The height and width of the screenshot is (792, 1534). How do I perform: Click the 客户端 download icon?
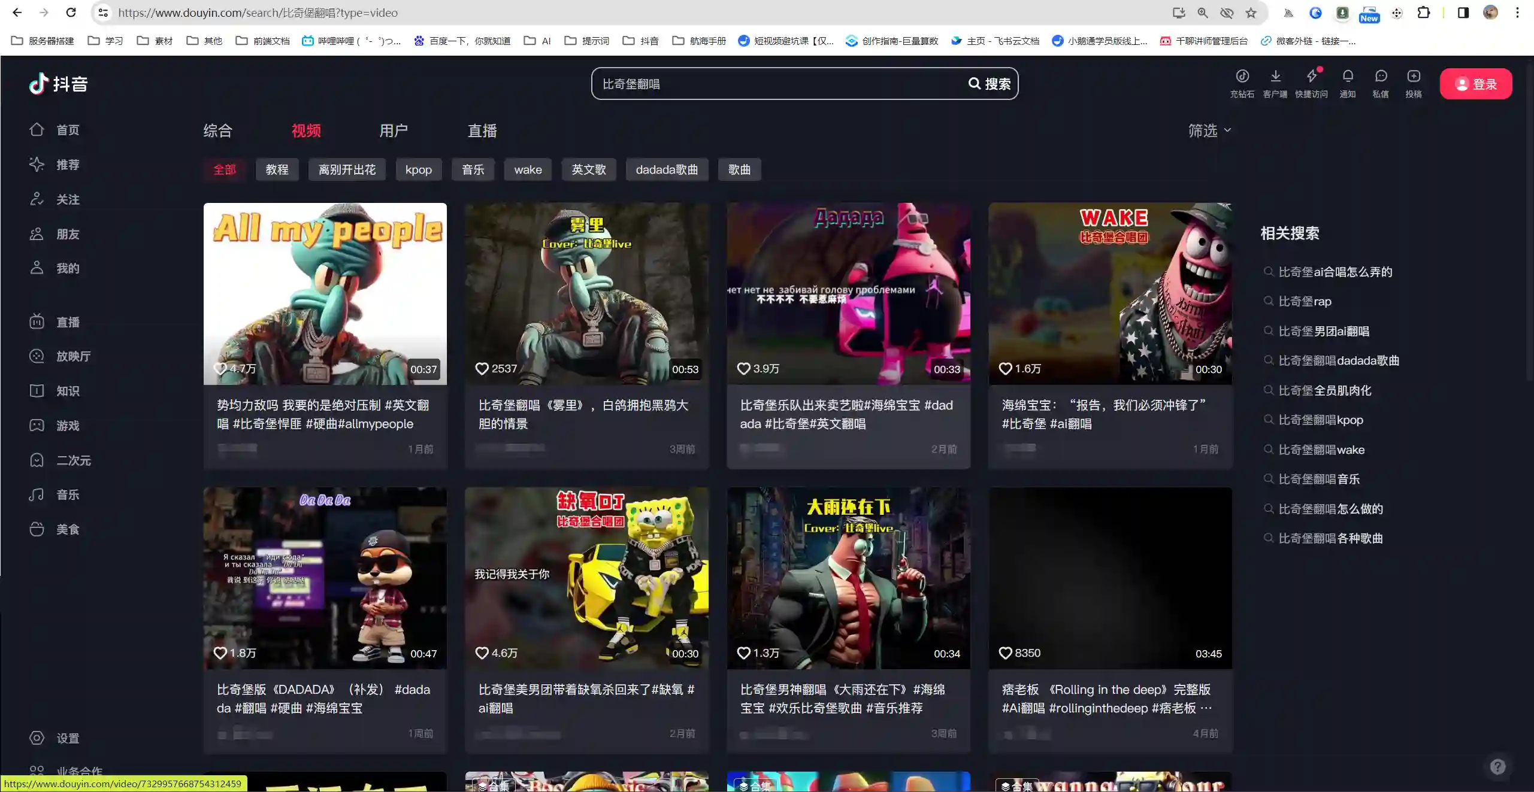coord(1275,77)
